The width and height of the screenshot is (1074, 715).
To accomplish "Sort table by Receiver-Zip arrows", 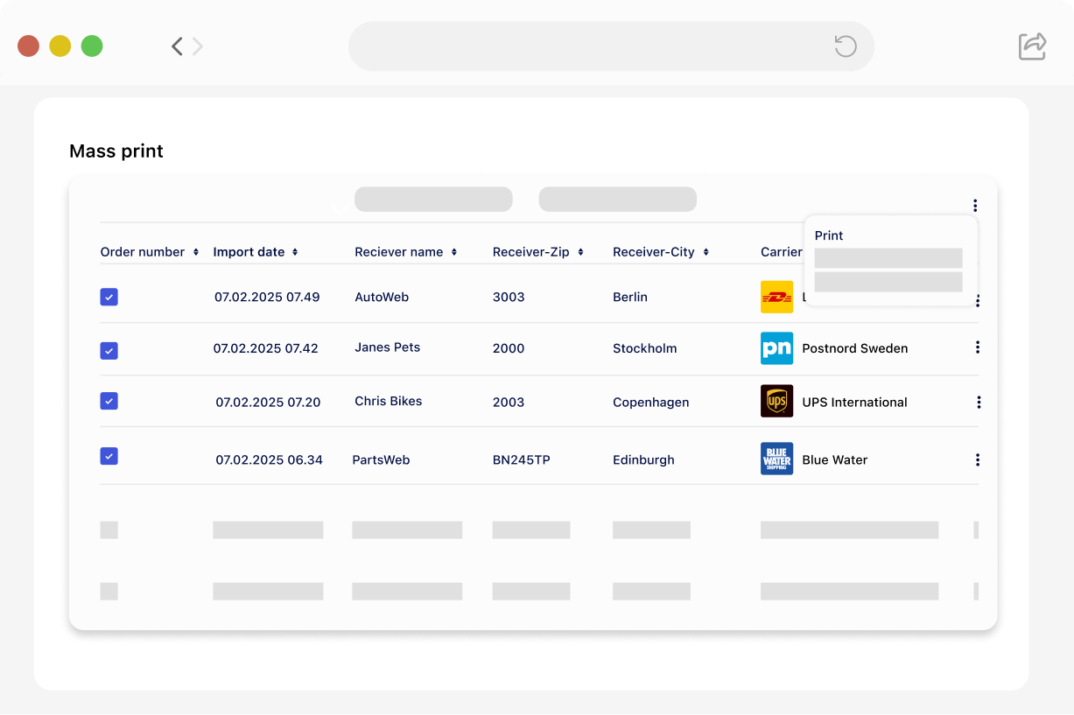I will [580, 253].
